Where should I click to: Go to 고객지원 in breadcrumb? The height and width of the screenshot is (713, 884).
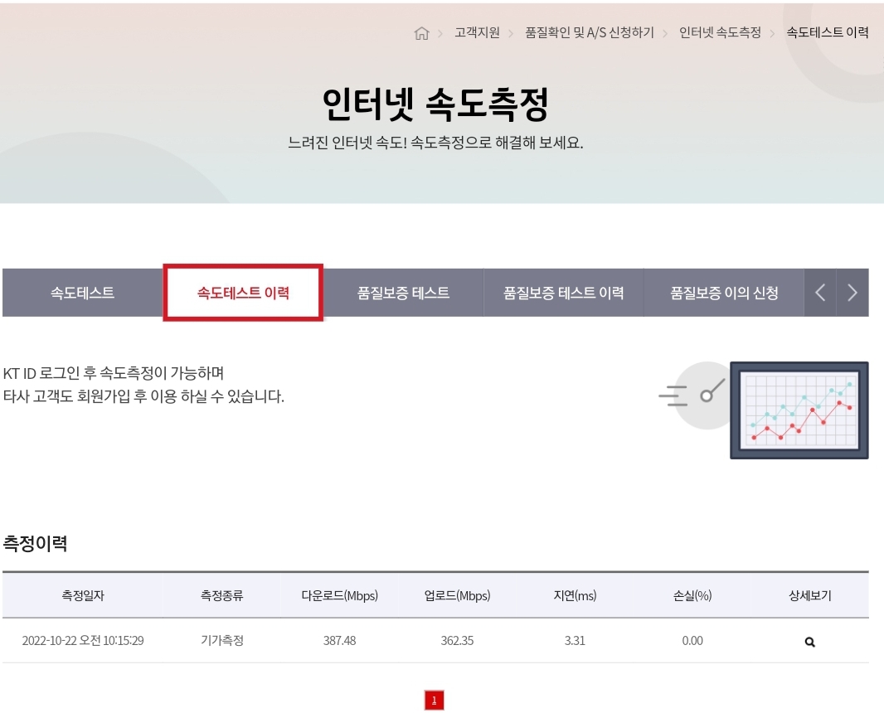click(477, 32)
